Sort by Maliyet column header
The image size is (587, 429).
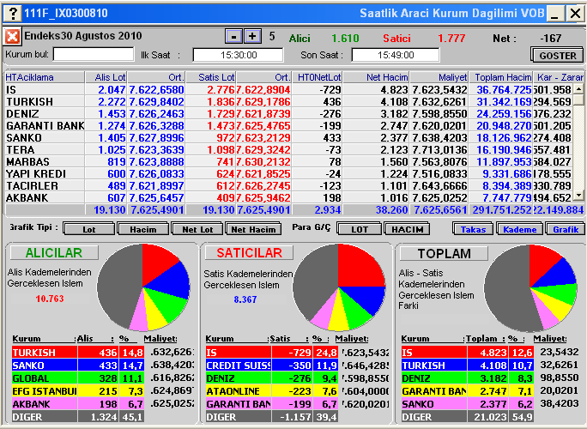point(439,77)
